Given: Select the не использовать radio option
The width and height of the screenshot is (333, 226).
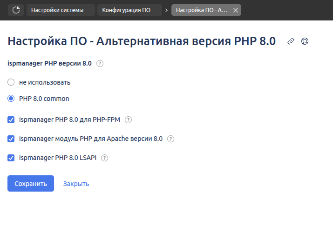Looking at the screenshot, I should click(x=11, y=82).
